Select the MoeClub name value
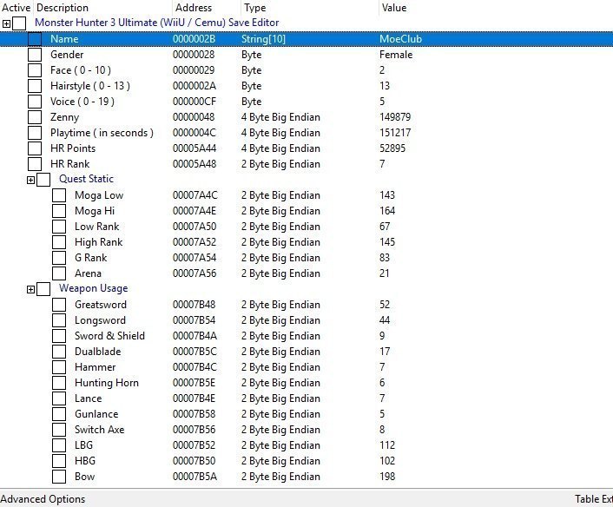 point(401,39)
